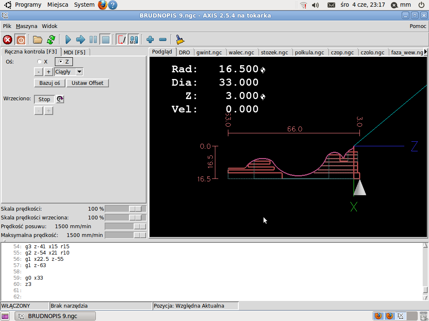
Task: Pause program execution icon
Action: point(93,40)
